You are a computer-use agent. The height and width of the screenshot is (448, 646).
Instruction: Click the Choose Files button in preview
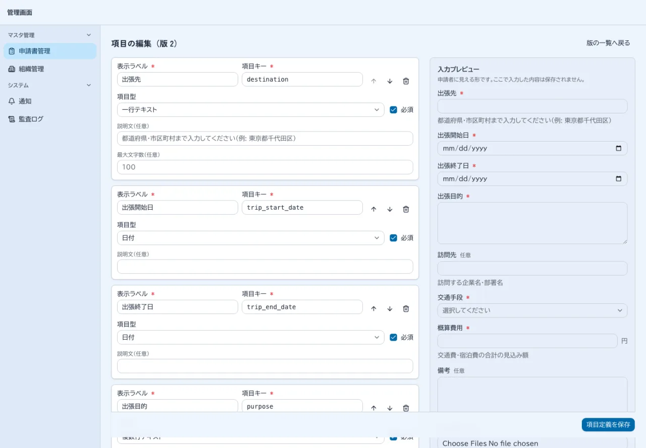(x=464, y=443)
